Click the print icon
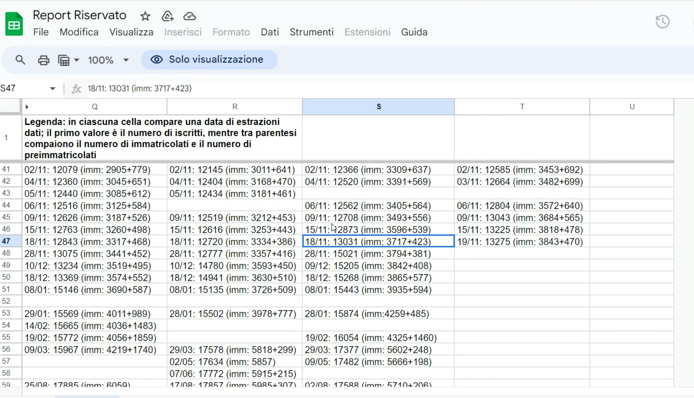This screenshot has width=694, height=398. click(44, 60)
